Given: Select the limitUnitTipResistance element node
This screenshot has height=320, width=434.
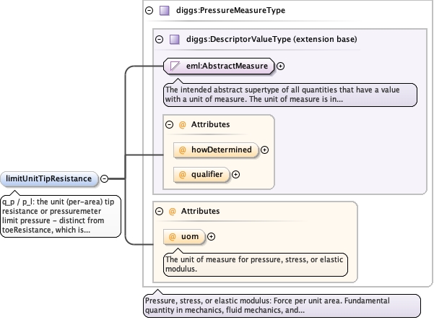Looking at the screenshot, I should pos(49,179).
